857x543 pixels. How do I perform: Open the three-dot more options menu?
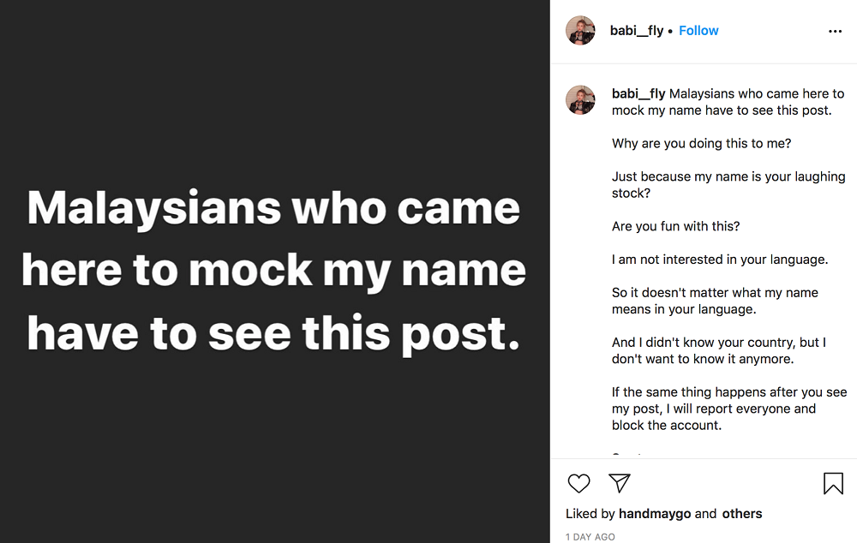[x=836, y=32]
